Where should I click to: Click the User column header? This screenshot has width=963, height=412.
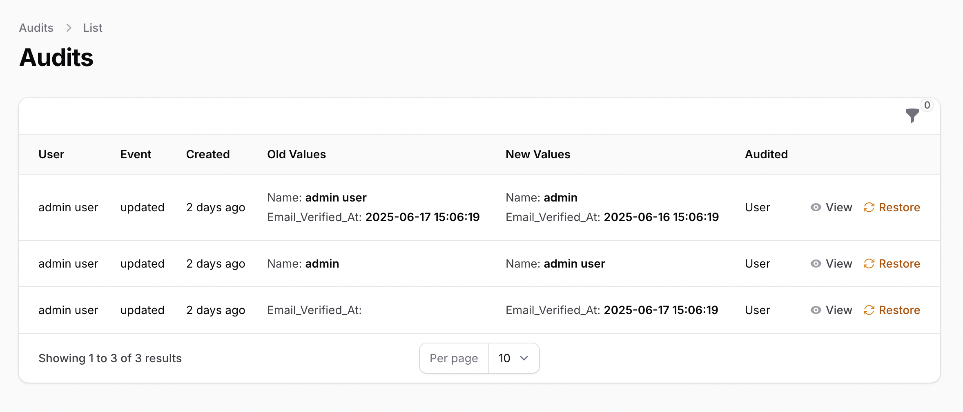point(51,154)
